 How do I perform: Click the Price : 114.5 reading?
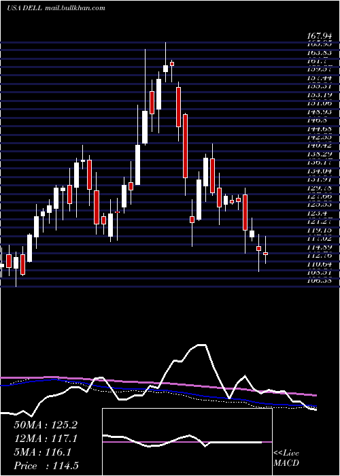coord(46,466)
